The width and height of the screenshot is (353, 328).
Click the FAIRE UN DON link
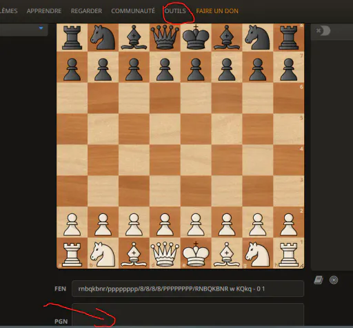[x=217, y=11]
